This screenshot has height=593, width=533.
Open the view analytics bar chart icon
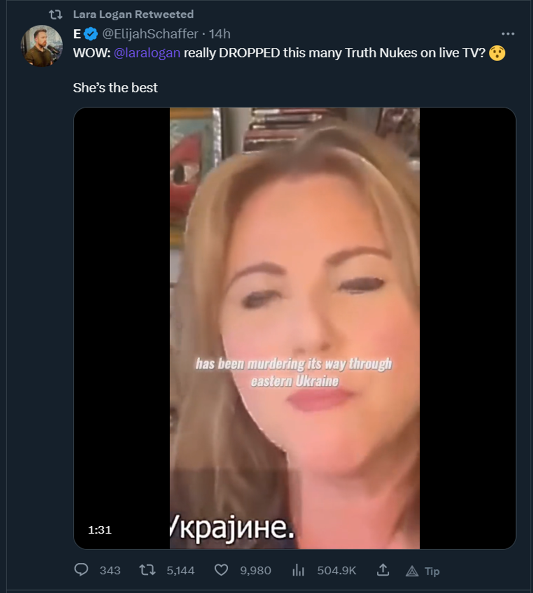tap(298, 570)
